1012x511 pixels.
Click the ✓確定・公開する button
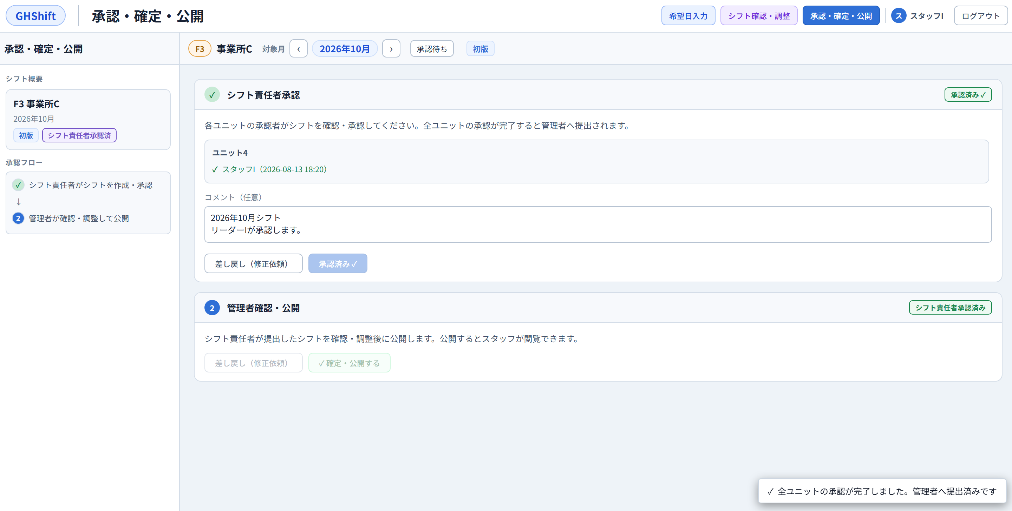[x=349, y=363]
